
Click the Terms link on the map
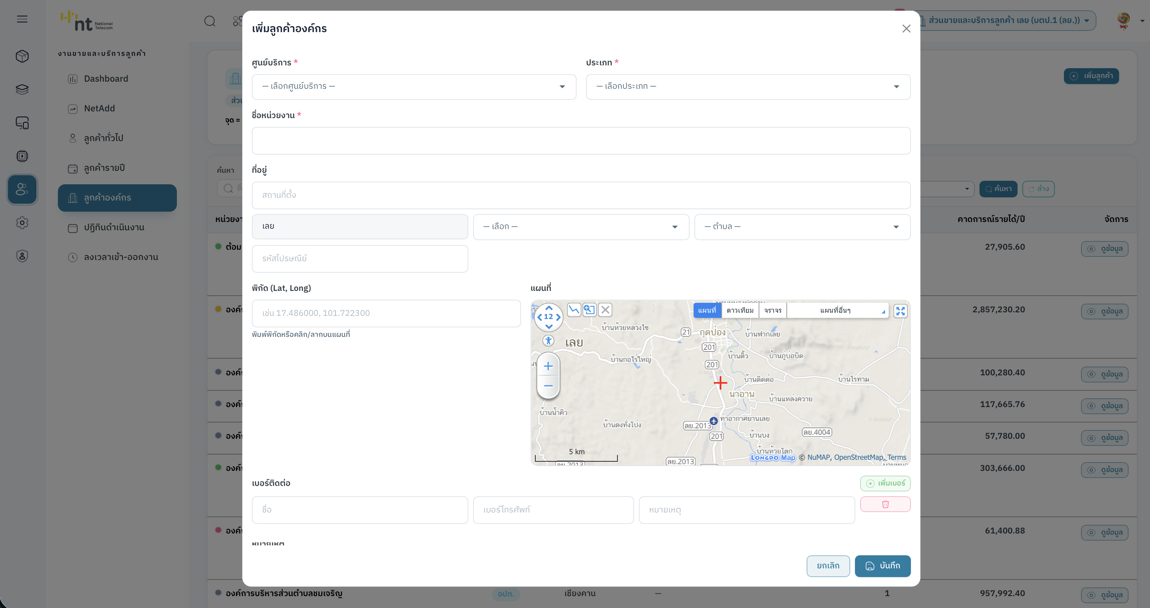(x=897, y=457)
